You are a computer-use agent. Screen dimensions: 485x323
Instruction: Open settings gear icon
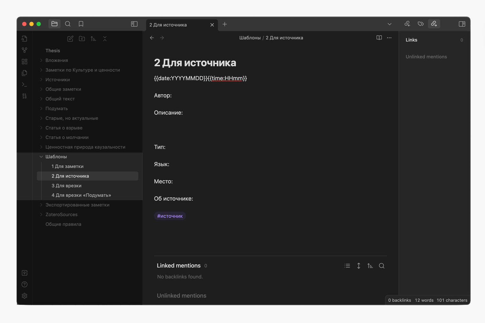(25, 296)
